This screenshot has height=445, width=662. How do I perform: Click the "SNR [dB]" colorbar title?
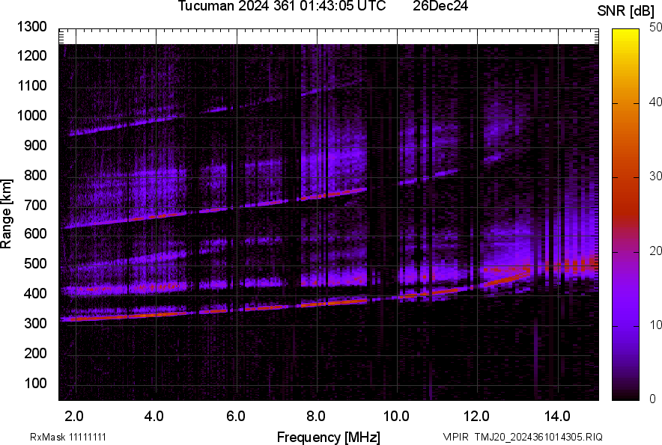pyautogui.click(x=626, y=11)
